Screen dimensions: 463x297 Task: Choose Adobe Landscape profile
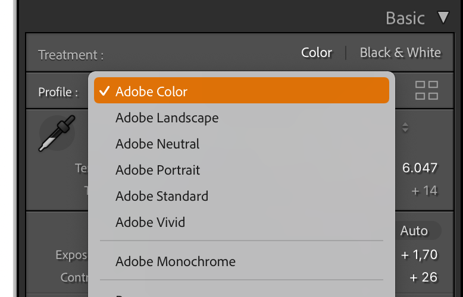(167, 118)
